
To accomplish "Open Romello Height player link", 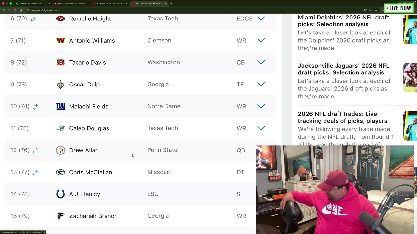I will [x=90, y=19].
